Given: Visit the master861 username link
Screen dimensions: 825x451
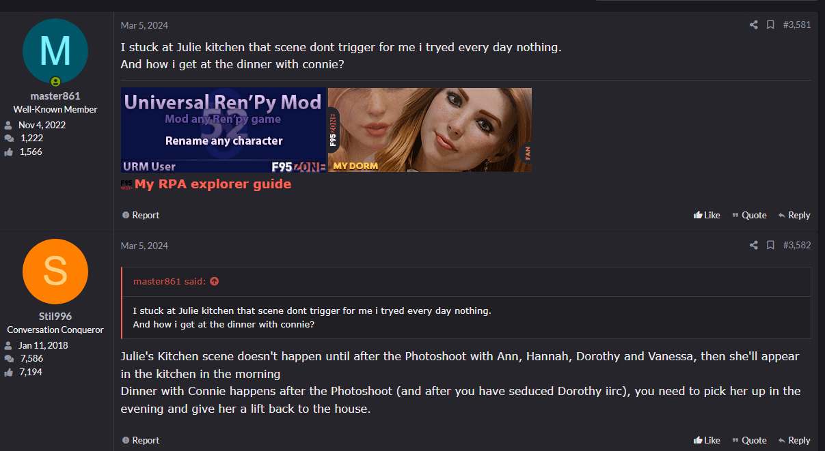Looking at the screenshot, I should click(x=55, y=96).
